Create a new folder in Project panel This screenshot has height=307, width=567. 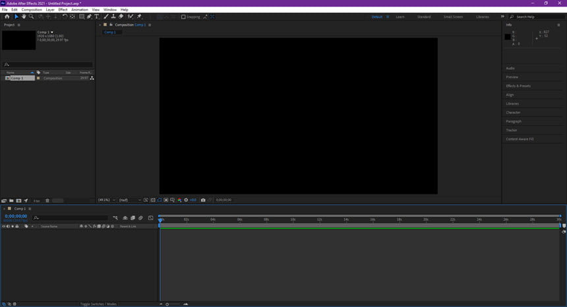tap(11, 200)
